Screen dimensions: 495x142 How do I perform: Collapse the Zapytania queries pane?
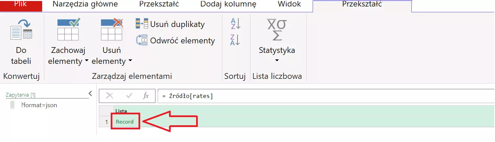(x=90, y=93)
